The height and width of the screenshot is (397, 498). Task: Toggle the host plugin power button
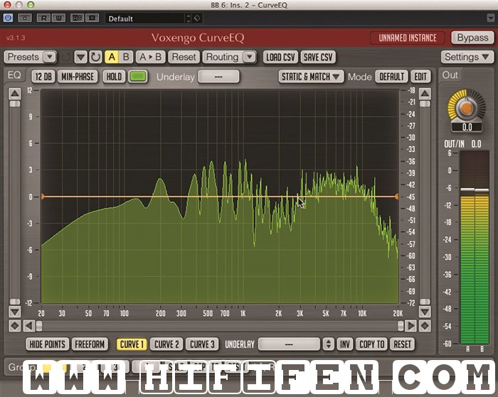(8, 18)
